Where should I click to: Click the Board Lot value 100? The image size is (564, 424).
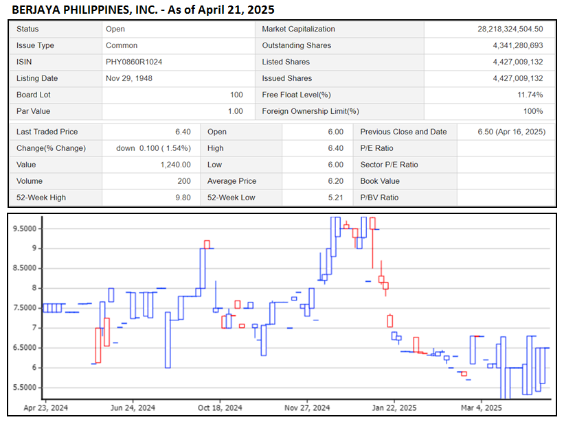coord(236,95)
